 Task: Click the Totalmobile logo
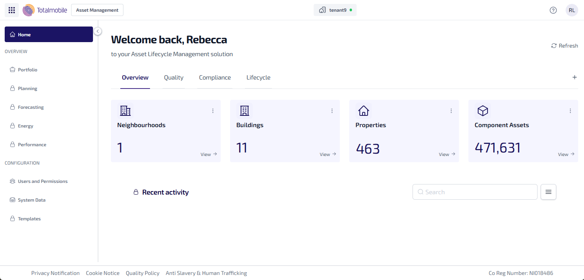click(45, 10)
